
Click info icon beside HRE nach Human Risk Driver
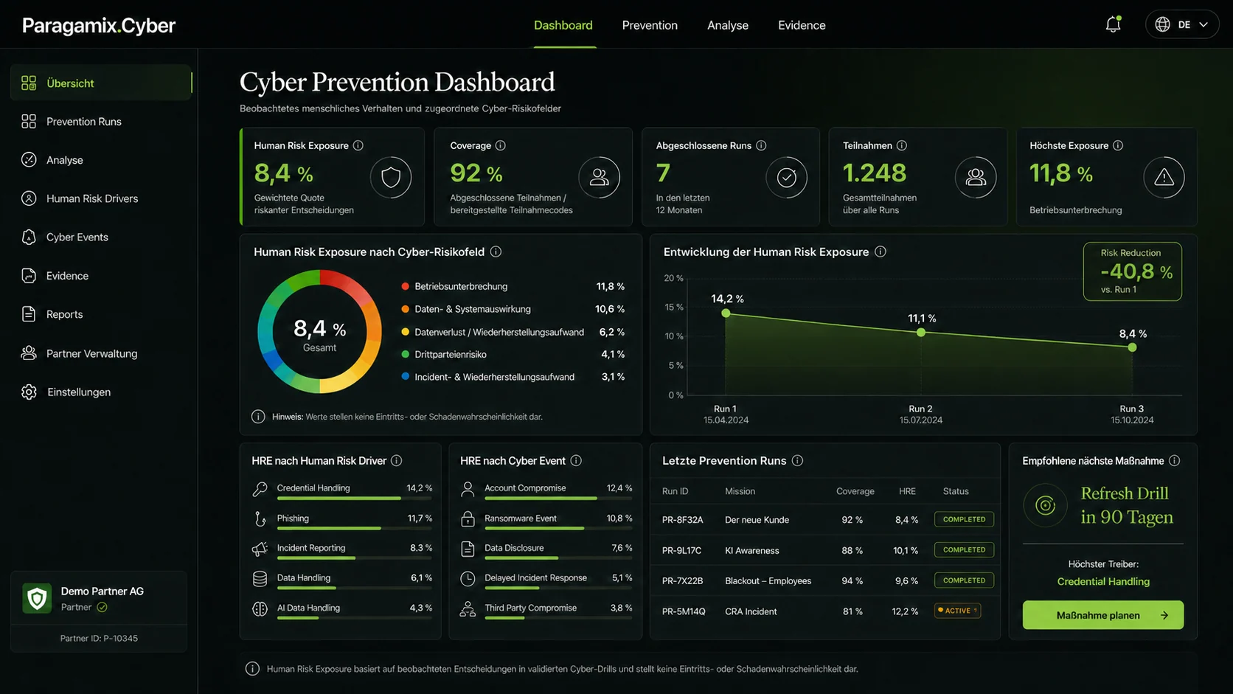pyautogui.click(x=397, y=460)
